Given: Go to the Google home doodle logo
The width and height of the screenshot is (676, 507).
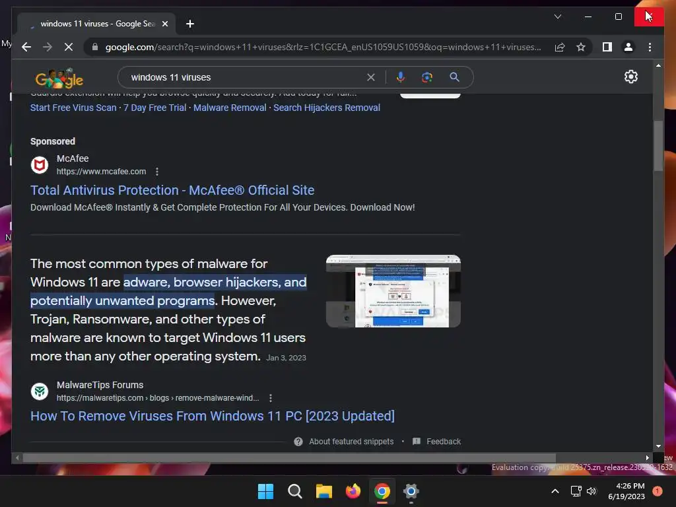Looking at the screenshot, I should (x=59, y=78).
